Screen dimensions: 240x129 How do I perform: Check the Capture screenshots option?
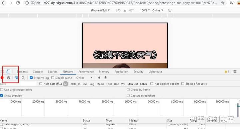(x=128, y=95)
